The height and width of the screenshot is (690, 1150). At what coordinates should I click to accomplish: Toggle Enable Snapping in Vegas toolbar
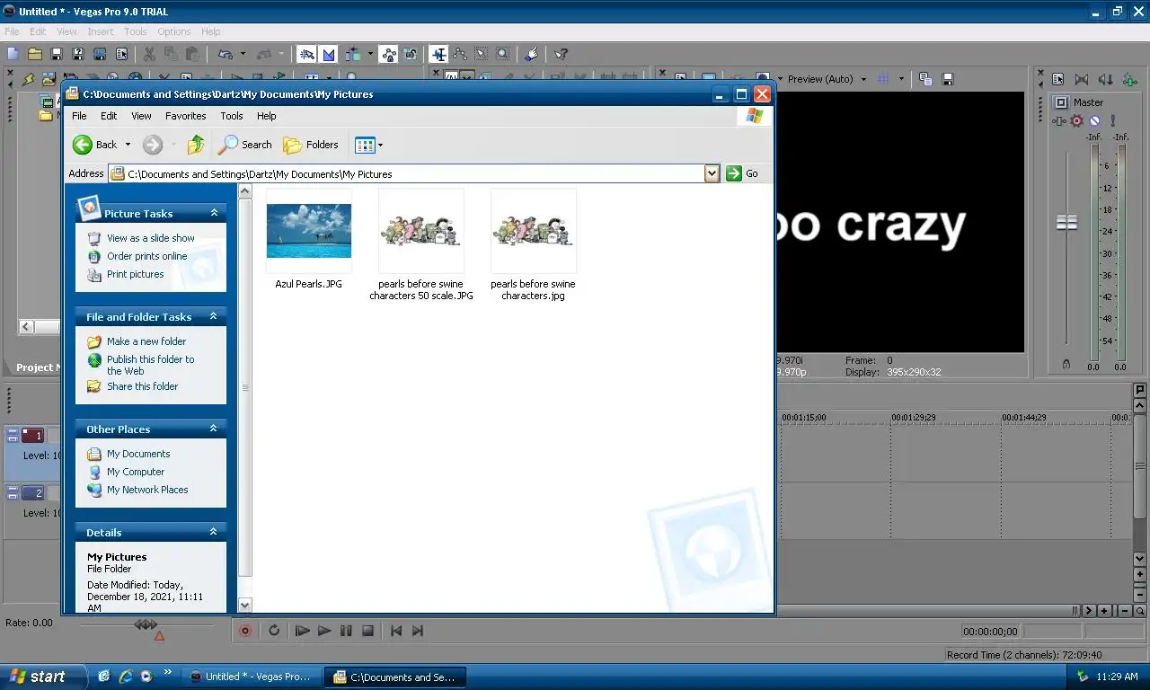306,54
